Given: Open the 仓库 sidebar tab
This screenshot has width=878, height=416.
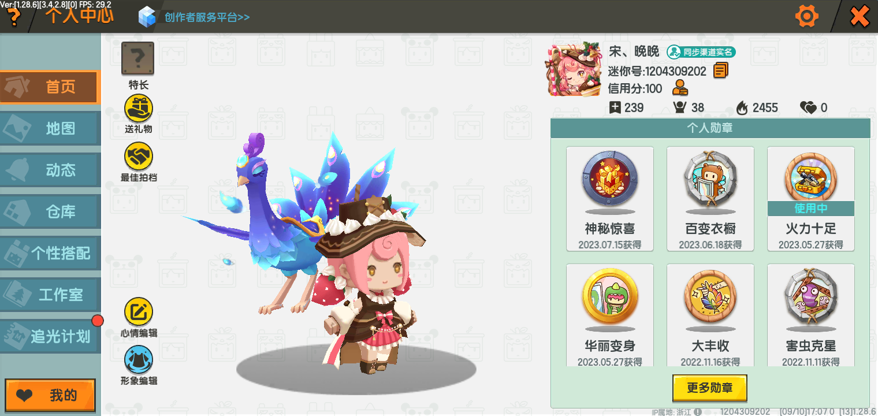Looking at the screenshot, I should pyautogui.click(x=50, y=211).
